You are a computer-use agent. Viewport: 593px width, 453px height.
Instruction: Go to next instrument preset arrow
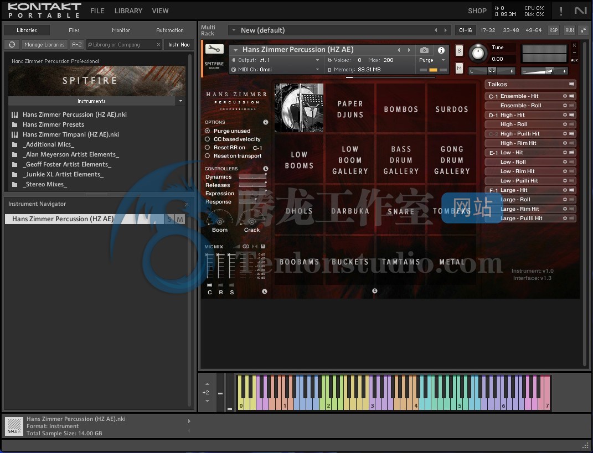[x=409, y=50]
